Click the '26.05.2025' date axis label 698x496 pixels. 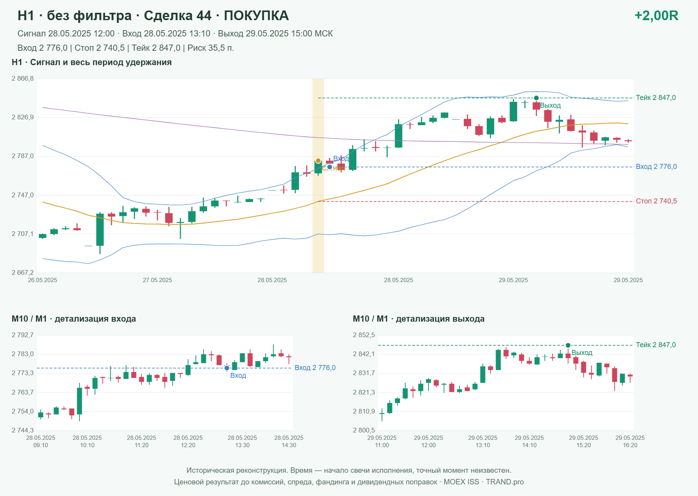42,280
